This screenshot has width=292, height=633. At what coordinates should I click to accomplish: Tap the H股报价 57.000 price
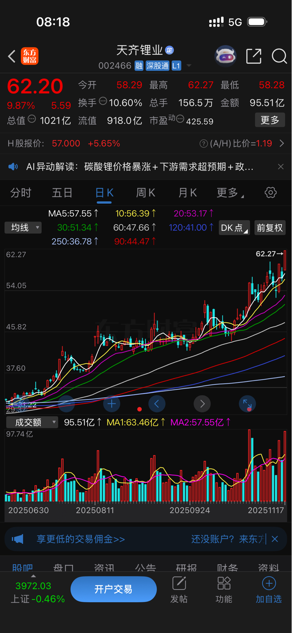pos(66,143)
